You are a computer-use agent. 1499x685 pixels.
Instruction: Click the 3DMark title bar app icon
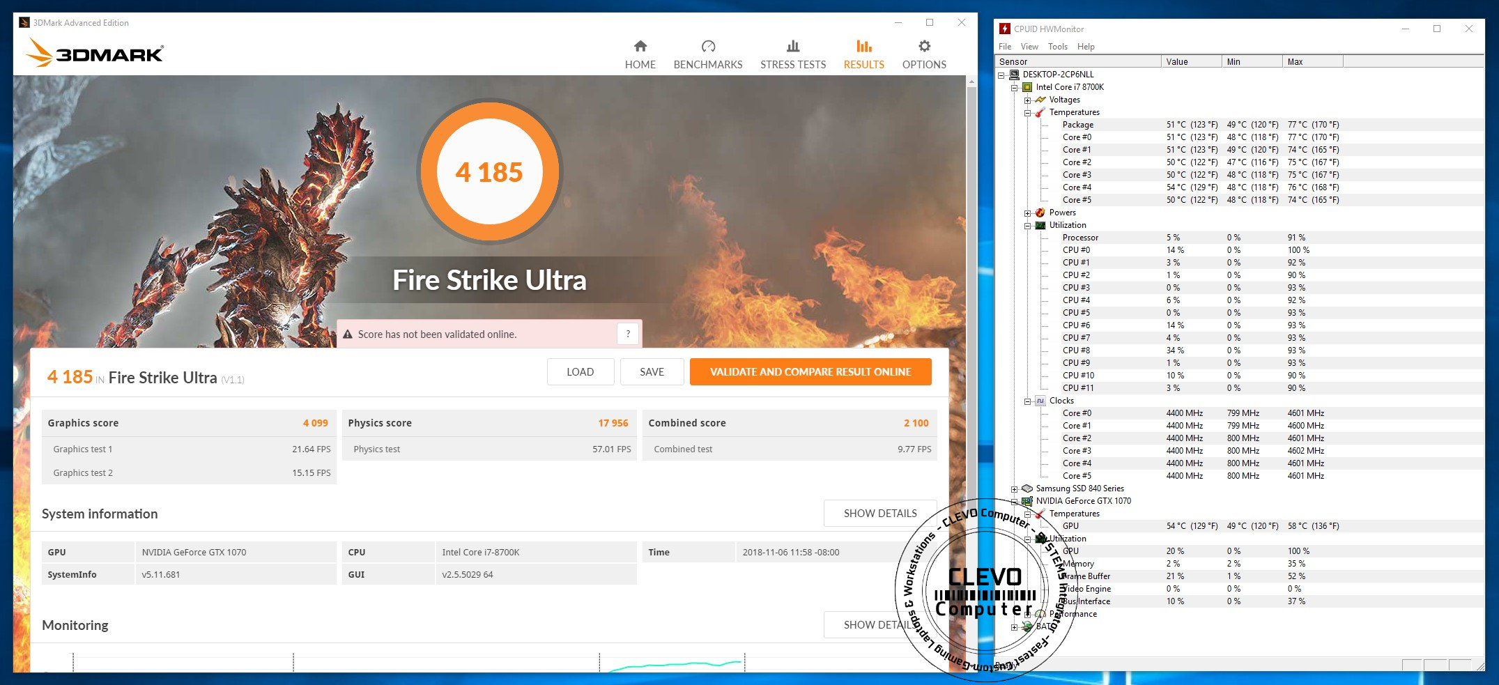pos(24,22)
